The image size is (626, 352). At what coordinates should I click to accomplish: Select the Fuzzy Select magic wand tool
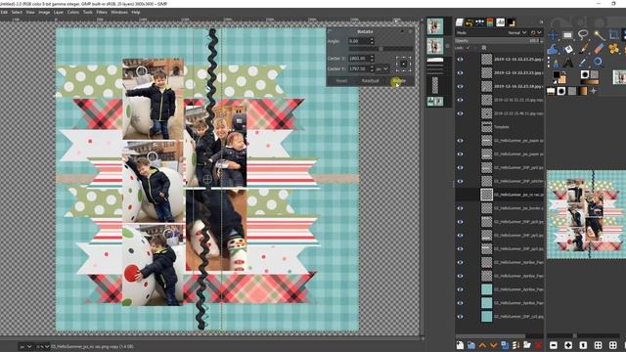point(599,35)
